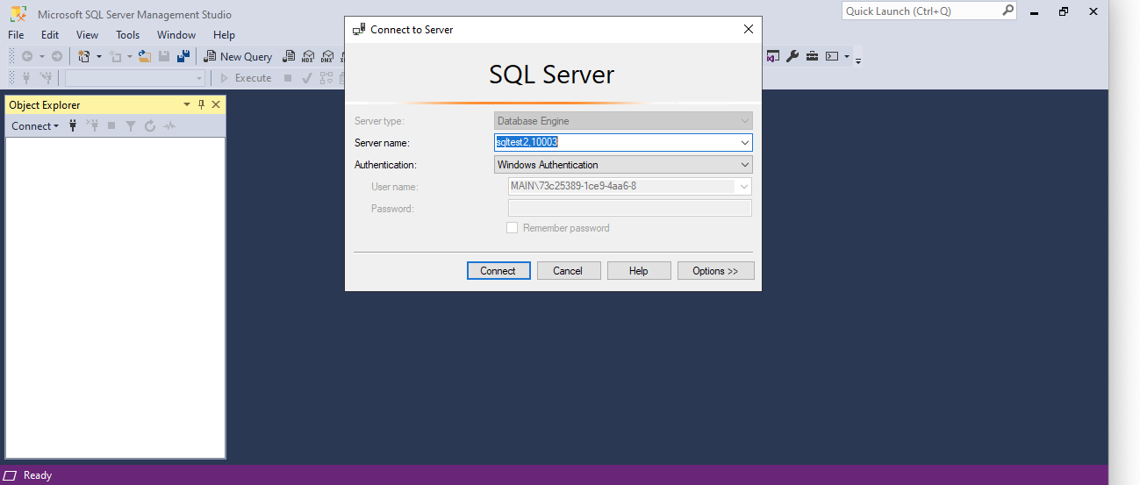Open the Authentication dropdown

pos(623,165)
